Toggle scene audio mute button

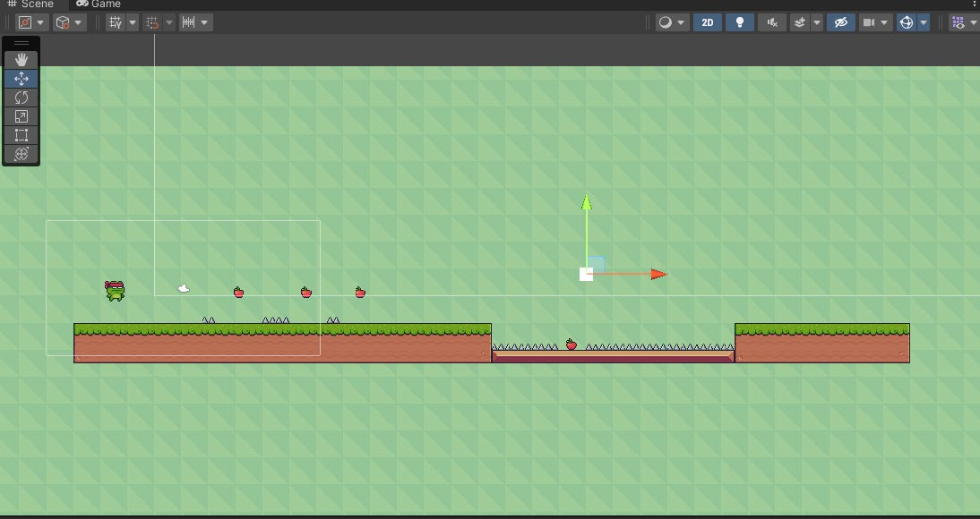(771, 22)
